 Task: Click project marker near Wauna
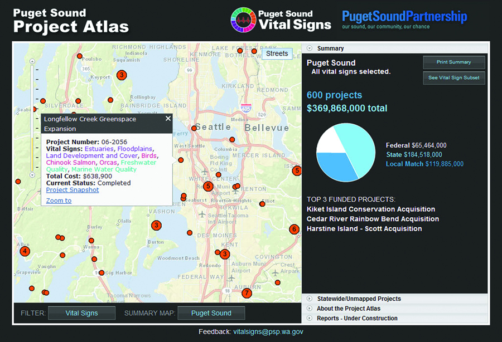(91, 241)
